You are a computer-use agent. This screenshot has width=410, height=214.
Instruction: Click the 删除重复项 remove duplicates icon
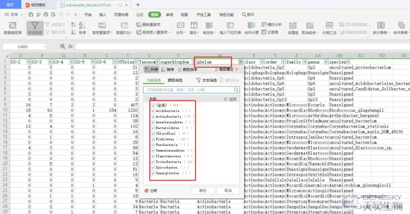139,25
